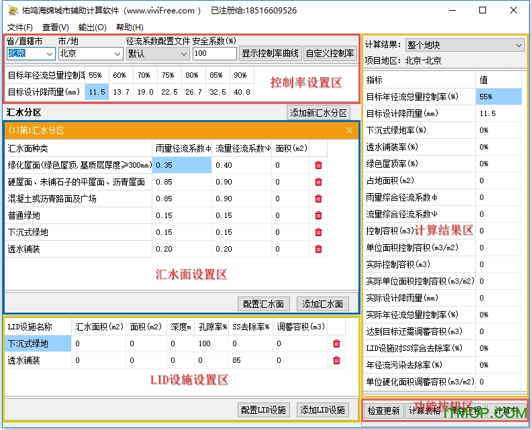Open the 文件(F) menu
The image size is (531, 430).
(20, 28)
